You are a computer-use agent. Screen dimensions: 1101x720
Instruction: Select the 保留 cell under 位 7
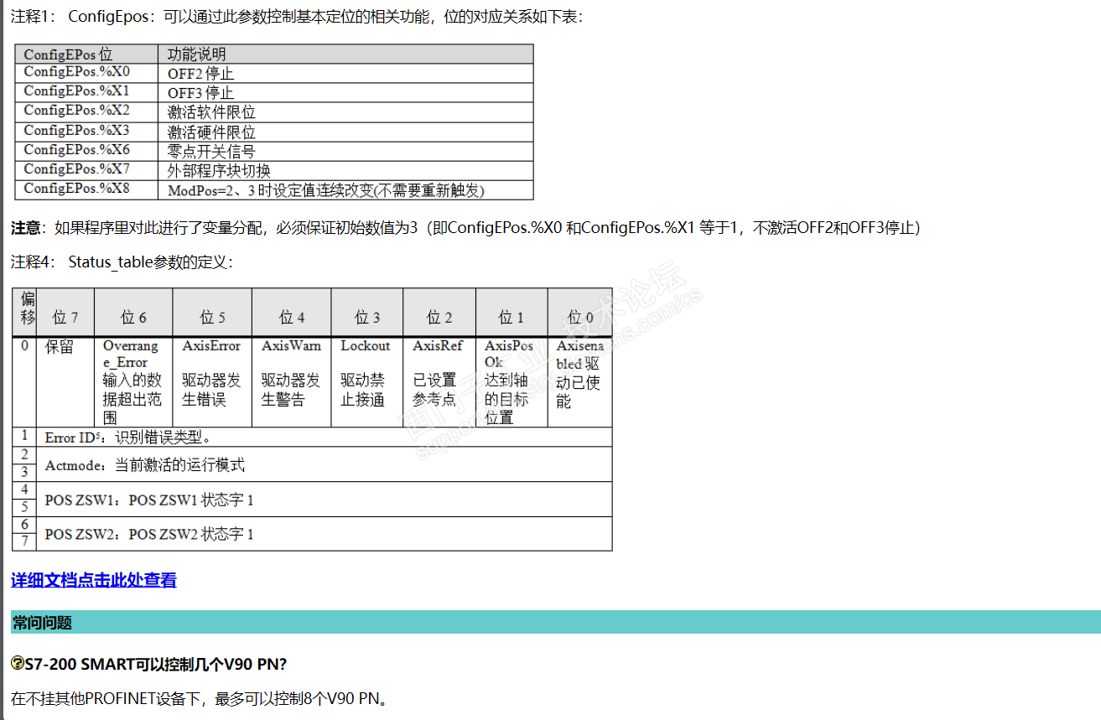65,381
